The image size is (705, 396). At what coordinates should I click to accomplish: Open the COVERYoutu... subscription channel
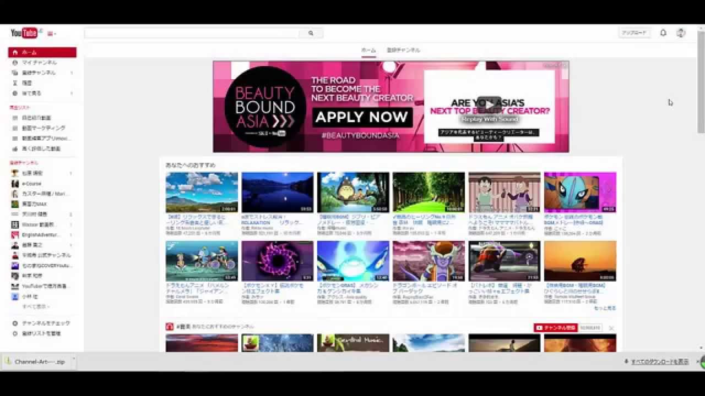click(x=42, y=266)
